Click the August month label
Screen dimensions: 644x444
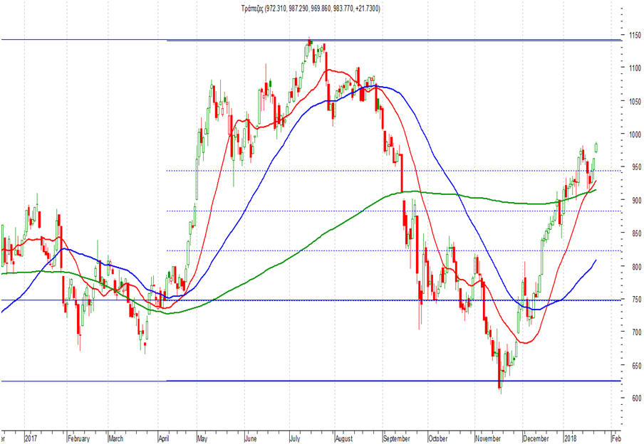[x=344, y=439]
